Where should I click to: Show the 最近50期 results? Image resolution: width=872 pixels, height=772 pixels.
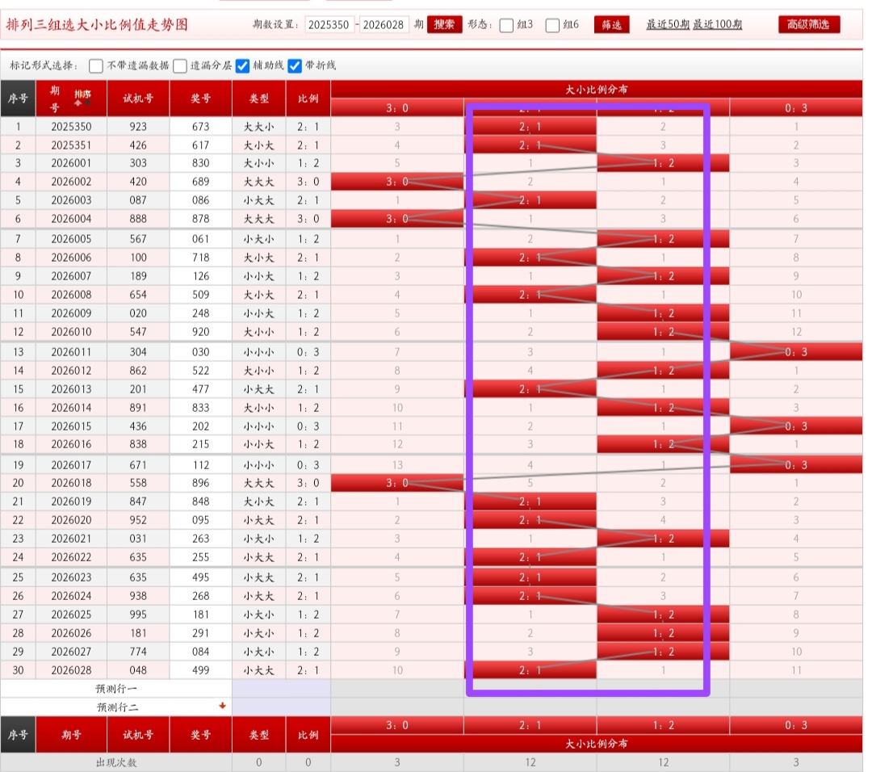click(x=668, y=24)
